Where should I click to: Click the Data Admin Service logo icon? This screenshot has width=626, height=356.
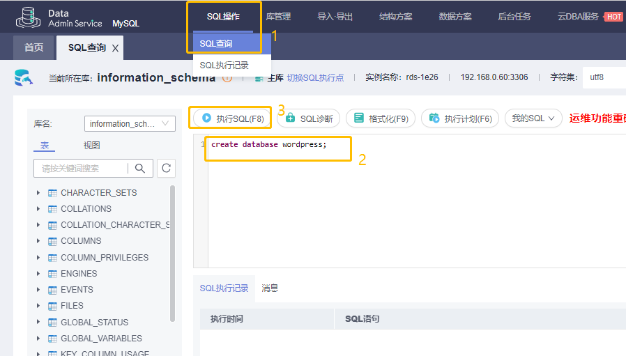coord(28,17)
